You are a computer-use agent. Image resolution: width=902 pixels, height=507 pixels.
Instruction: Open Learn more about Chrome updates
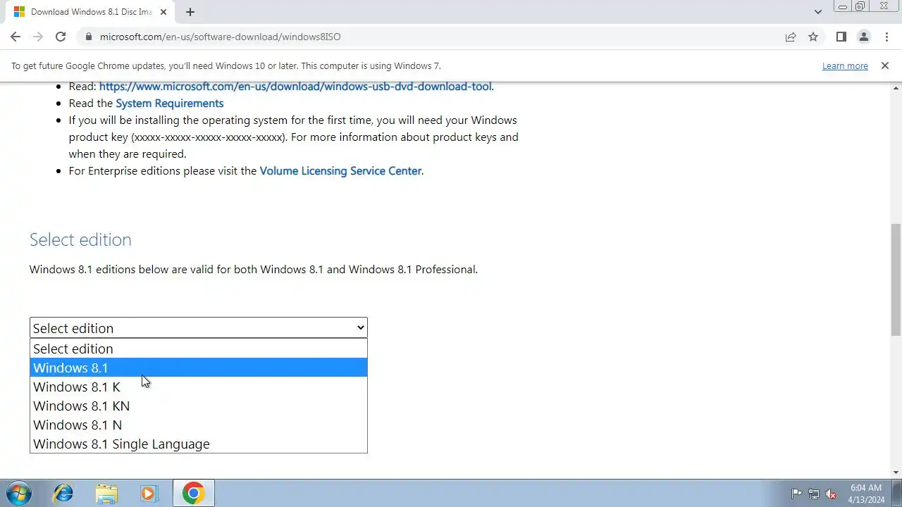click(x=845, y=65)
